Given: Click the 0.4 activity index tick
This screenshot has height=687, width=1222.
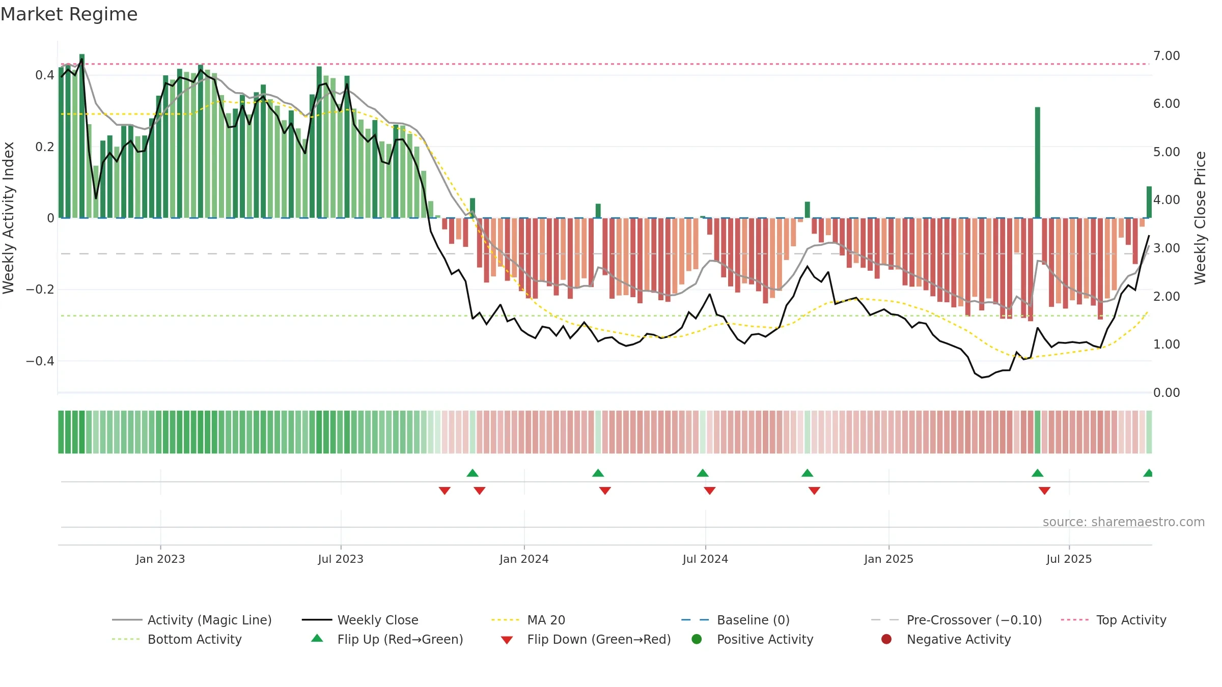Looking at the screenshot, I should pyautogui.click(x=45, y=75).
